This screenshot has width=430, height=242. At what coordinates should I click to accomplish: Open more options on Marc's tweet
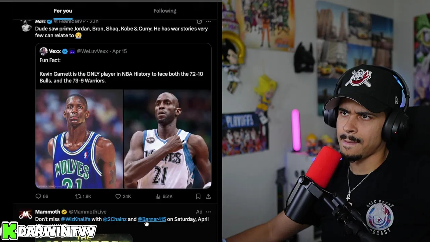208,22
